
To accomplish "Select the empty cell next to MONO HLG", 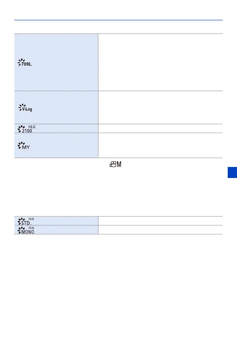I will tap(161, 230).
